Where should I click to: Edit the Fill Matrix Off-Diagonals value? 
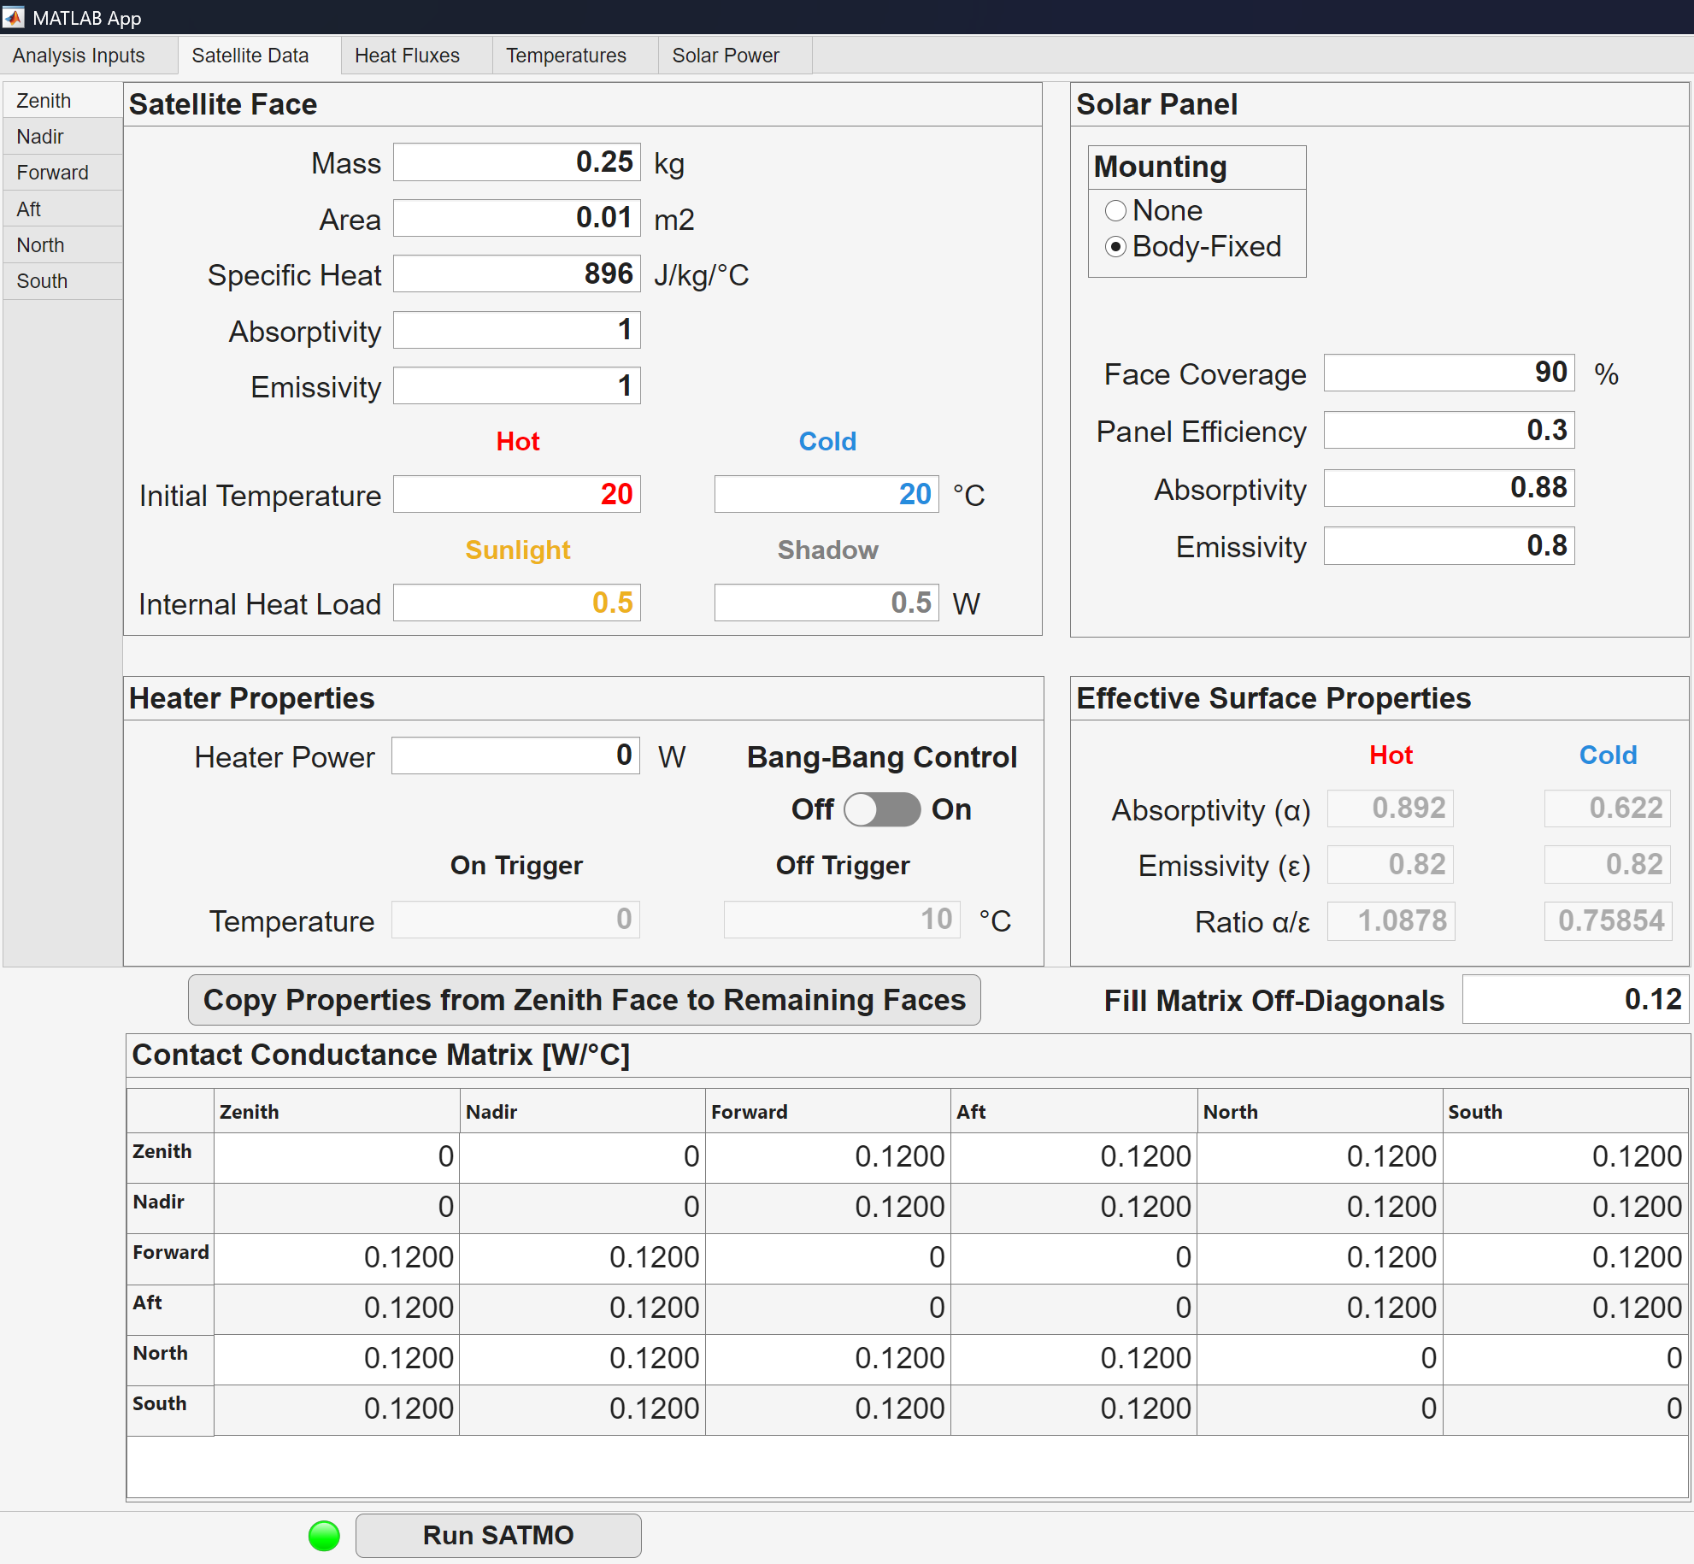click(1574, 999)
